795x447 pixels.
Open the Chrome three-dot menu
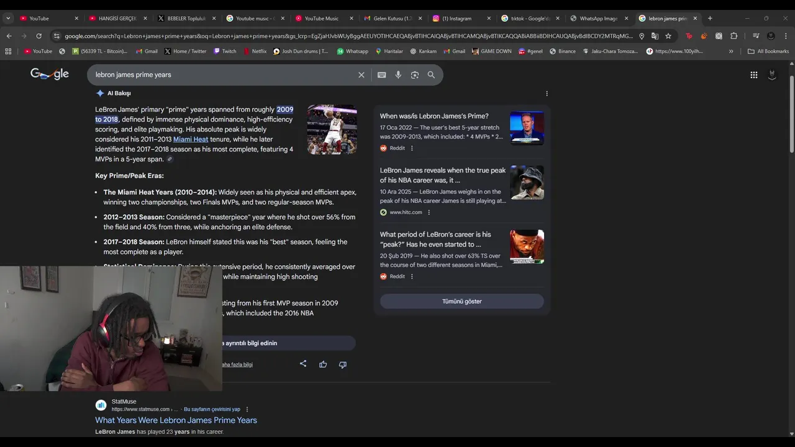pyautogui.click(x=786, y=36)
